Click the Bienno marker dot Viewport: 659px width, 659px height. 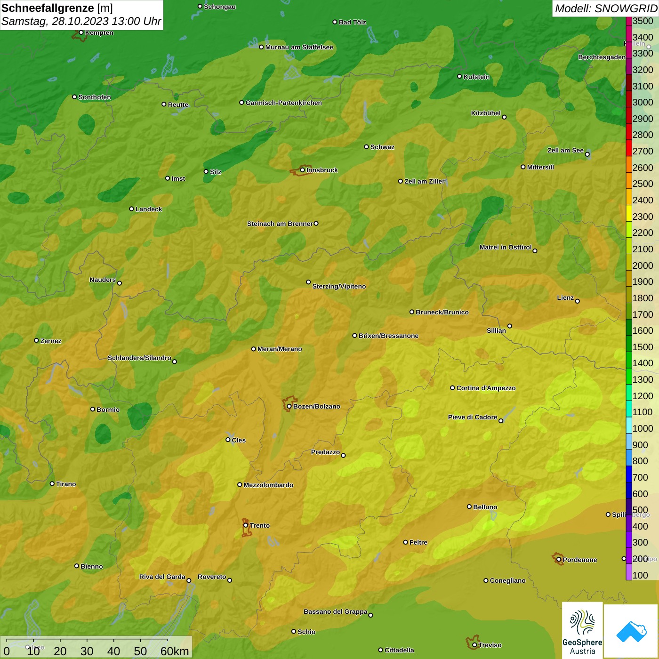click(77, 566)
